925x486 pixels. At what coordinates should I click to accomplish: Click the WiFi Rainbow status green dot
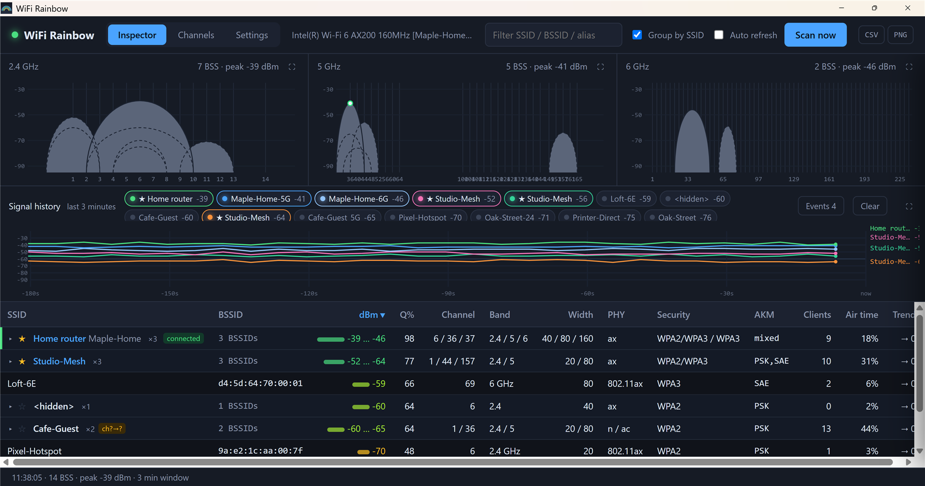[x=15, y=35]
